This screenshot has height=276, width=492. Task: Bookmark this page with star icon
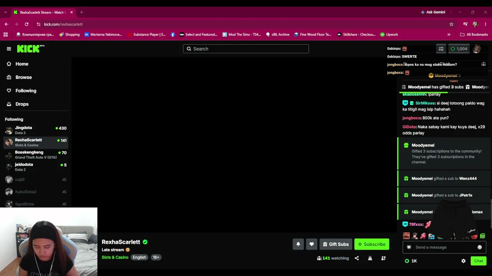tap(451, 24)
